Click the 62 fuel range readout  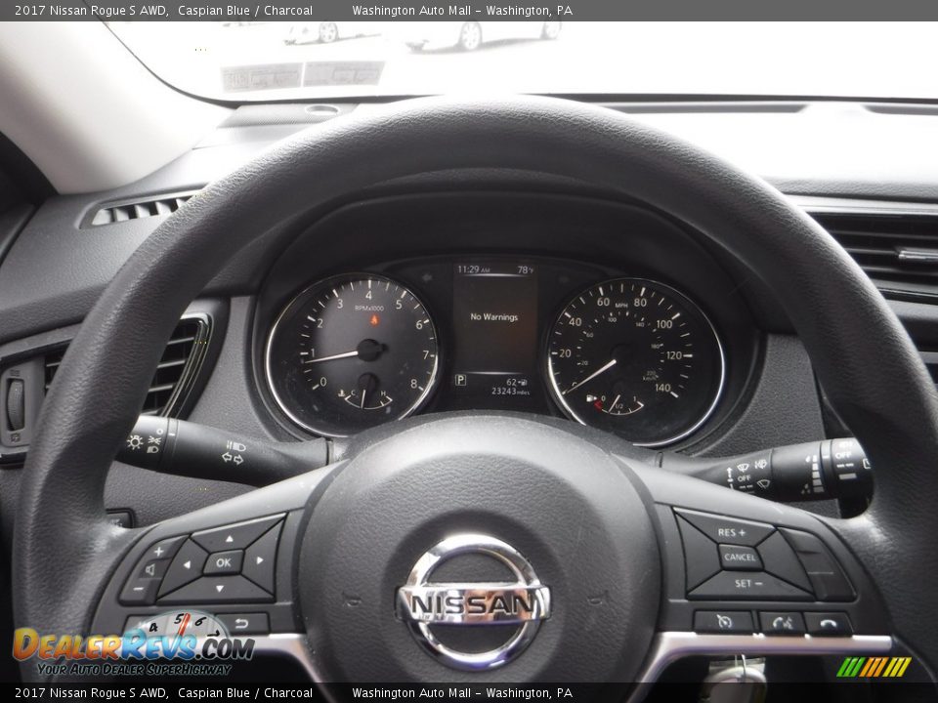[516, 382]
